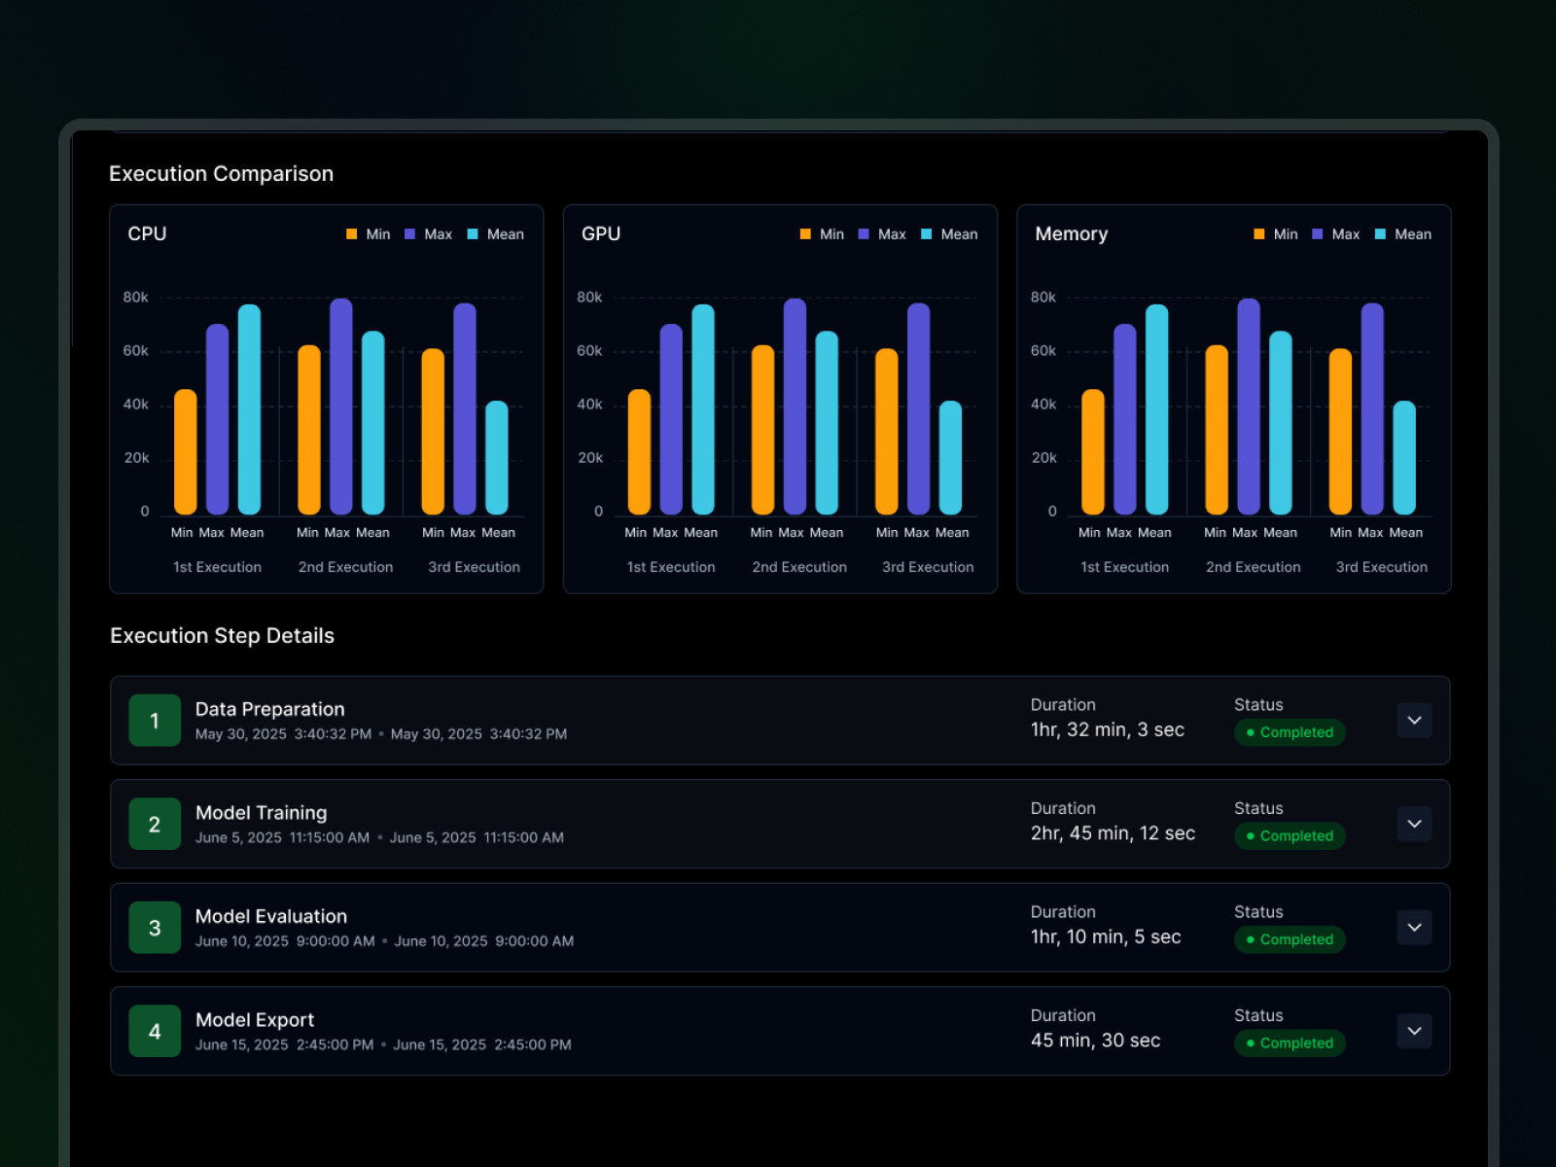Click duration '1hr, 10 min, 5 sec'
Image resolution: width=1556 pixels, height=1167 pixels.
[x=1106, y=937]
